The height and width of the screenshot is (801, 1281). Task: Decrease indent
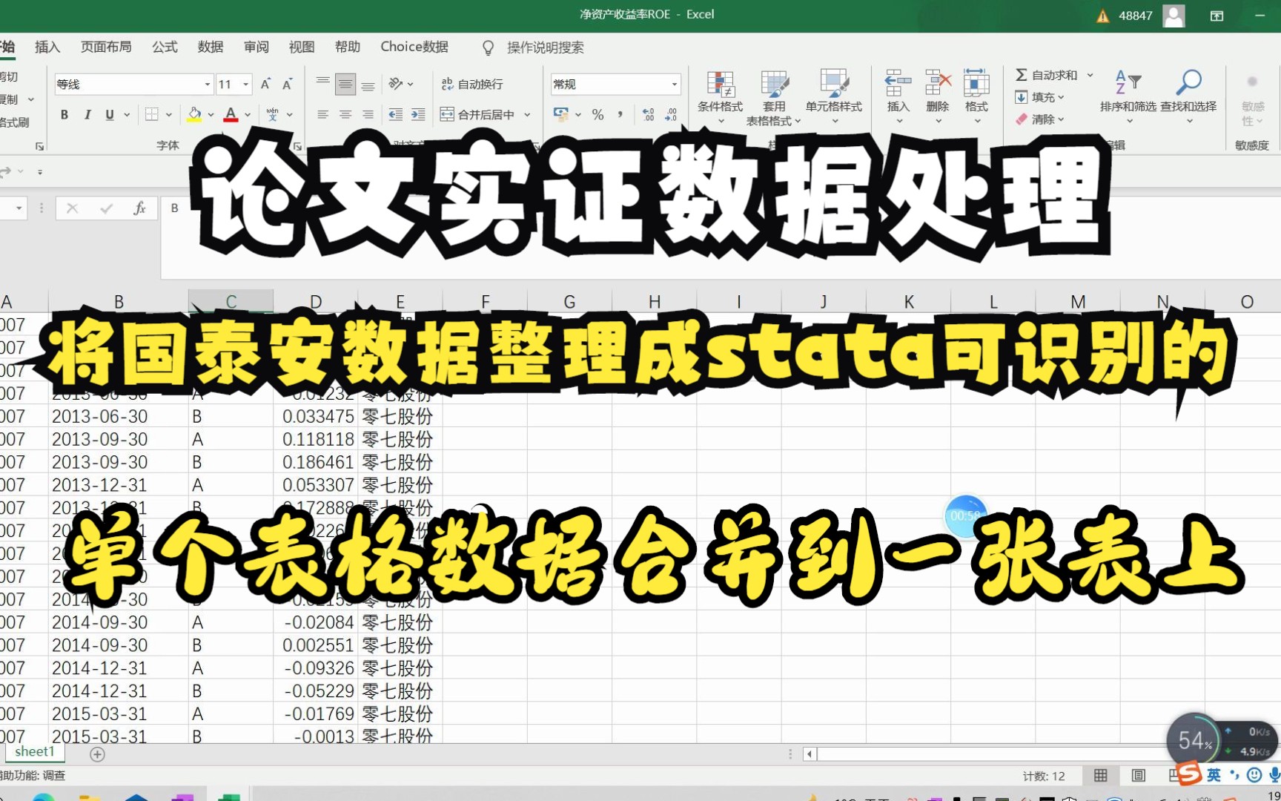(396, 115)
